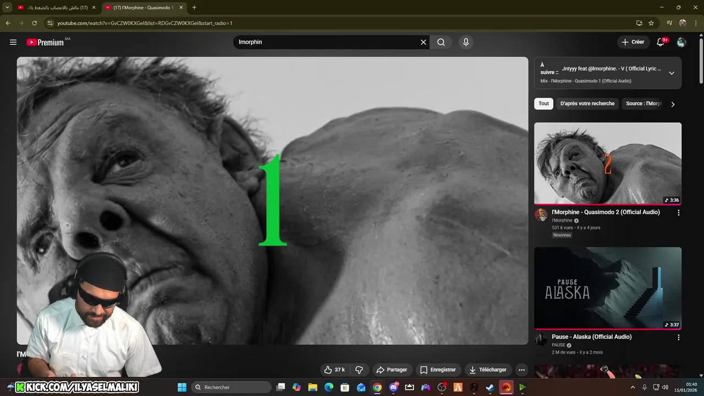Click the magnifier search button
The height and width of the screenshot is (396, 704).
click(x=441, y=42)
